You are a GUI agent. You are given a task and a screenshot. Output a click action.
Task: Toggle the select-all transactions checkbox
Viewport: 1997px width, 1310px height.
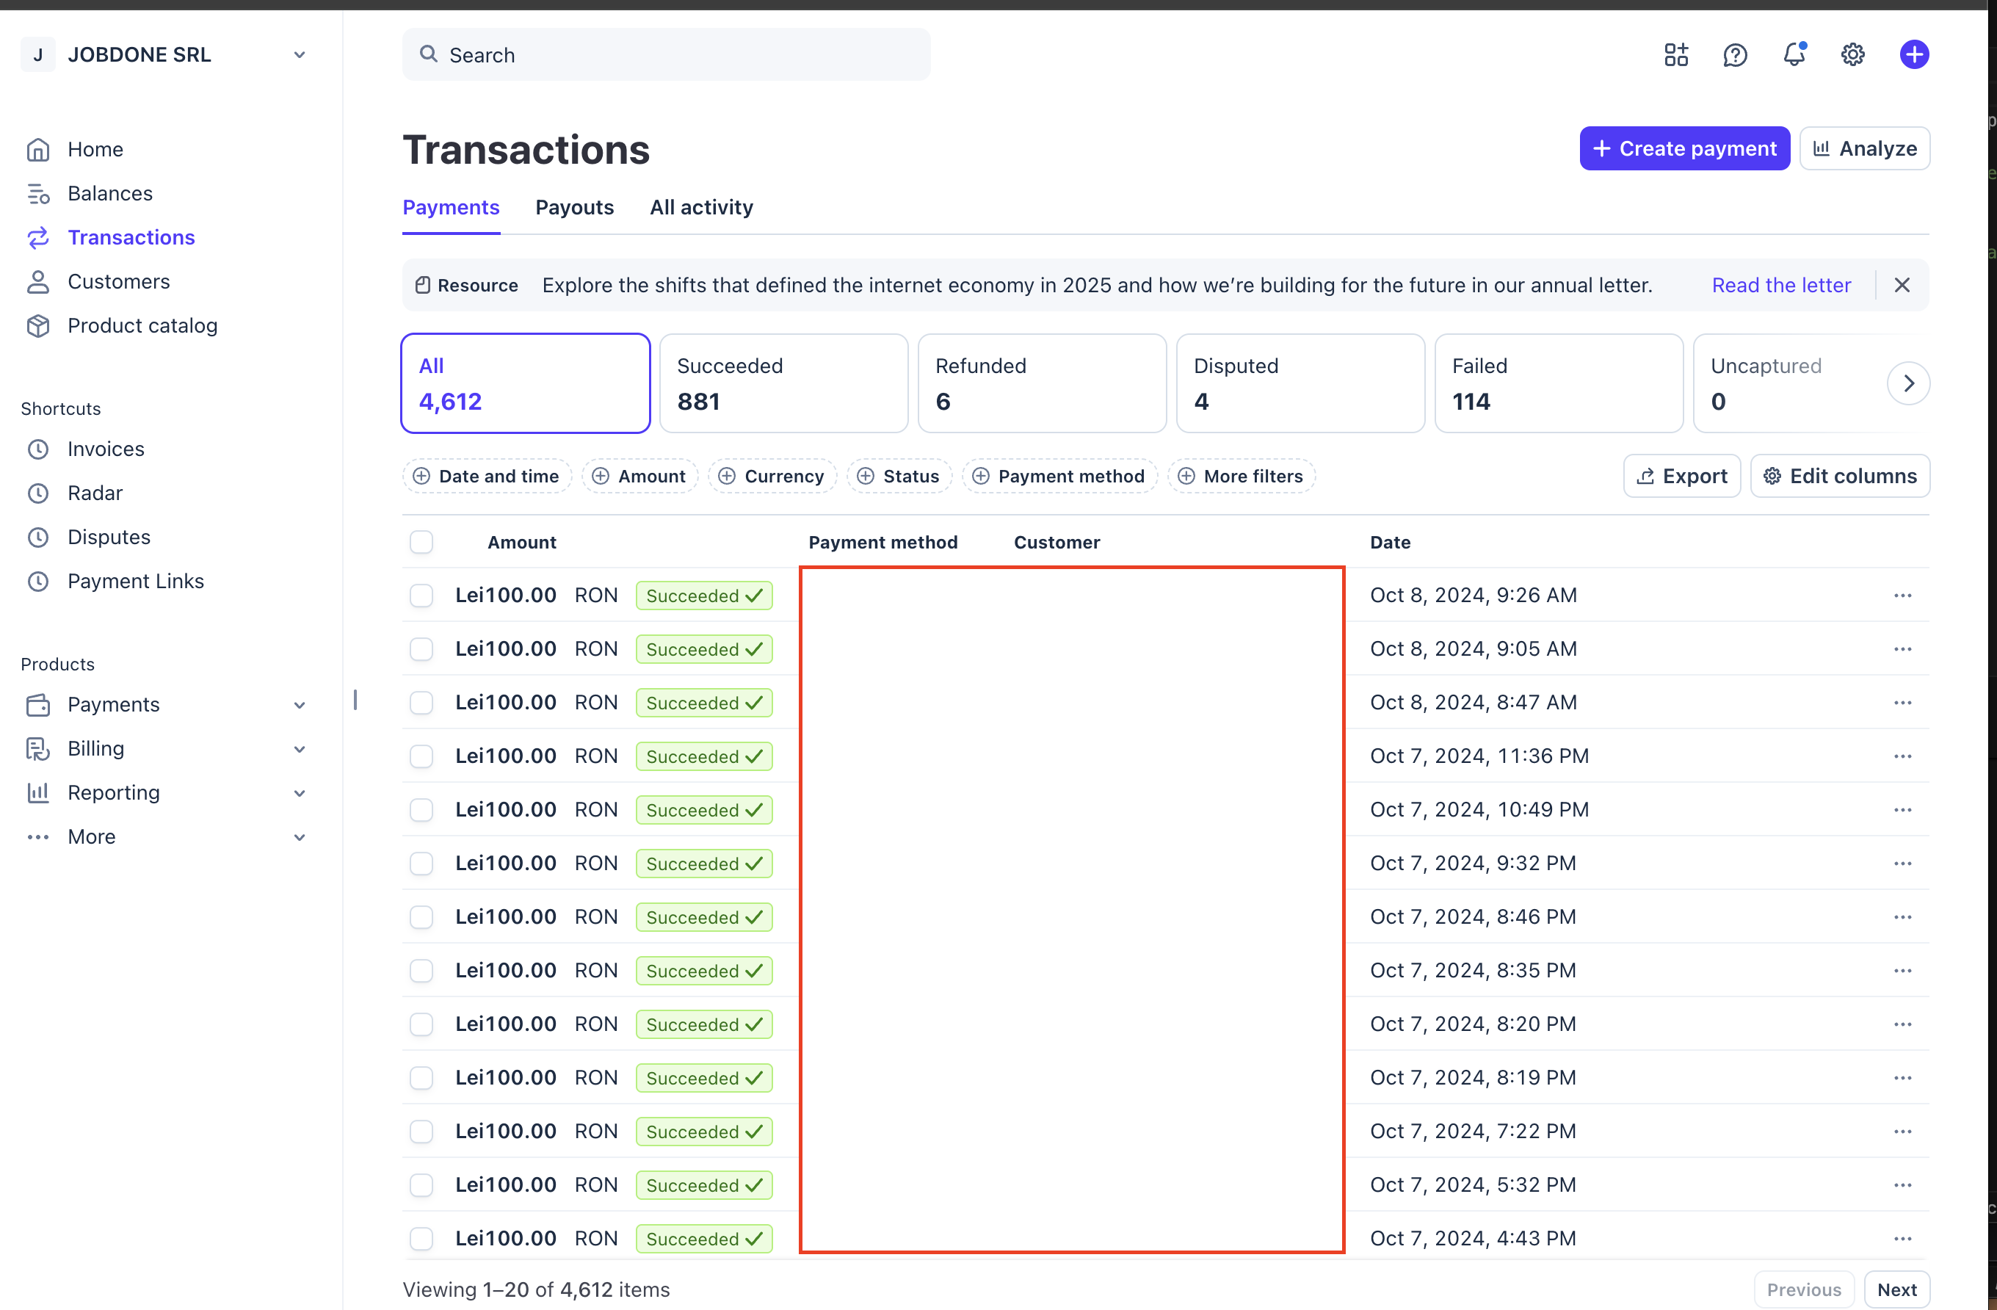[421, 542]
